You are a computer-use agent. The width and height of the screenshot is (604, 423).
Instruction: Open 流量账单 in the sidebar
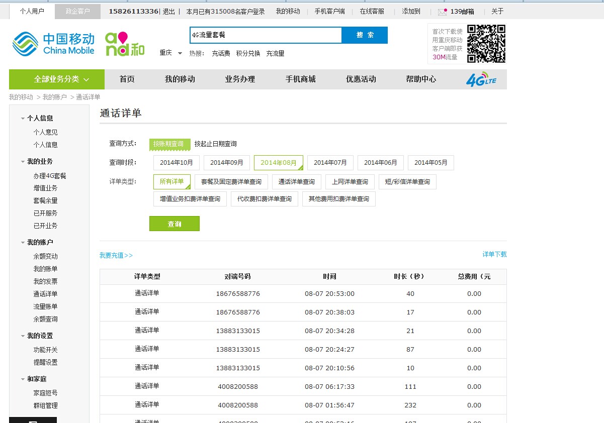click(x=45, y=307)
